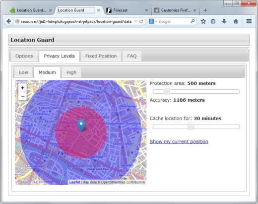Reload the page with the refresh icon
The width and height of the screenshot is (258, 204).
tap(141, 21)
